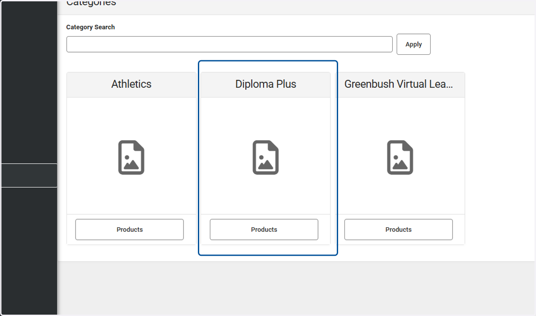
Task: Select the Athletics card title
Action: (x=131, y=84)
